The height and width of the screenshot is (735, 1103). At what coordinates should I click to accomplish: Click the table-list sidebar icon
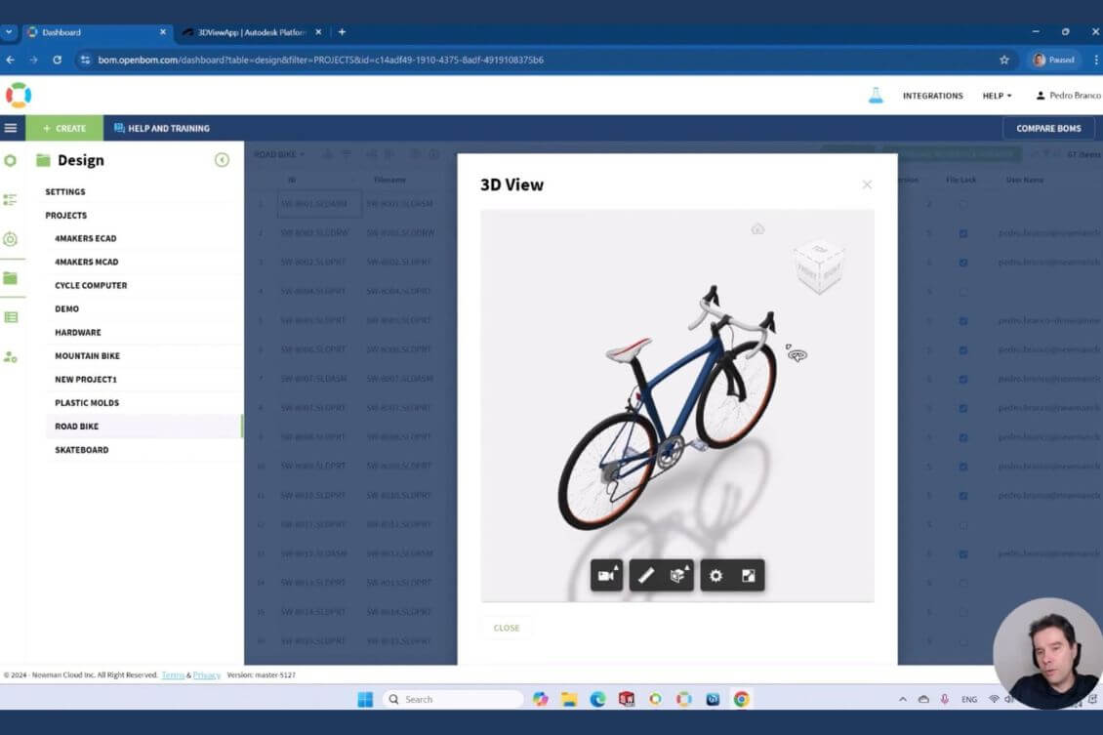(11, 317)
